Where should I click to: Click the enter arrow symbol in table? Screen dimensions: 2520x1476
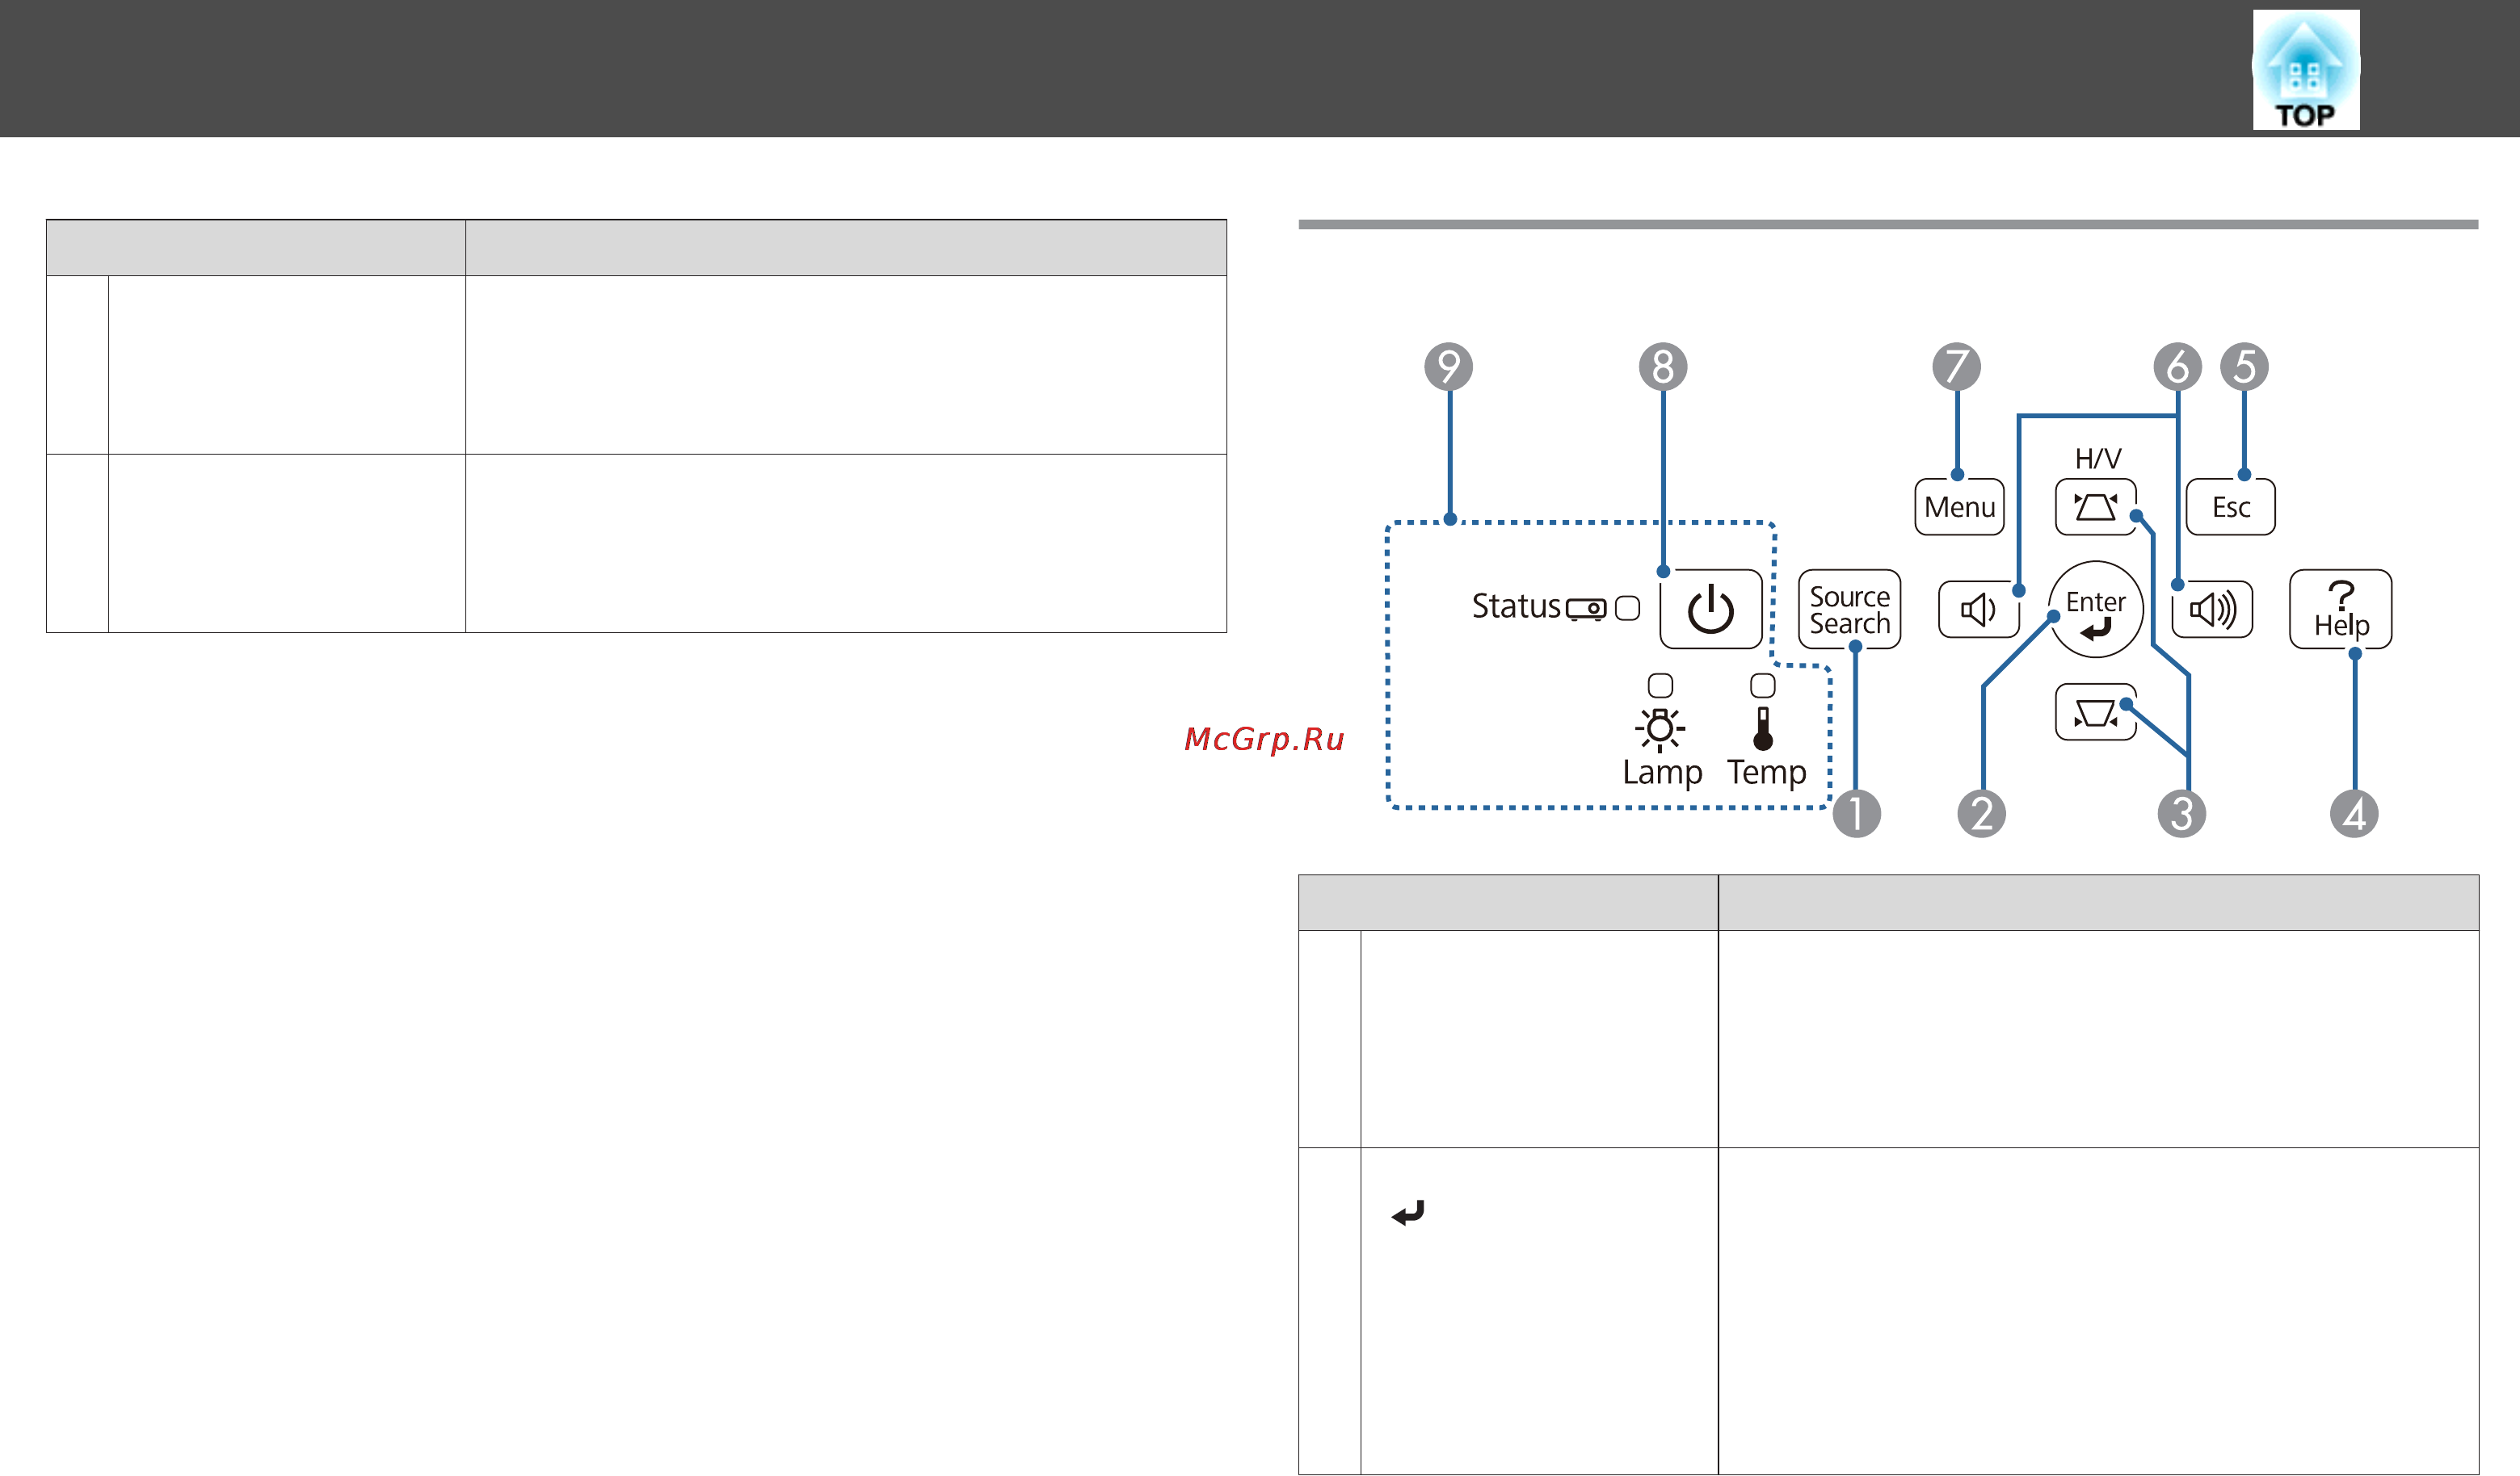point(1408,1212)
